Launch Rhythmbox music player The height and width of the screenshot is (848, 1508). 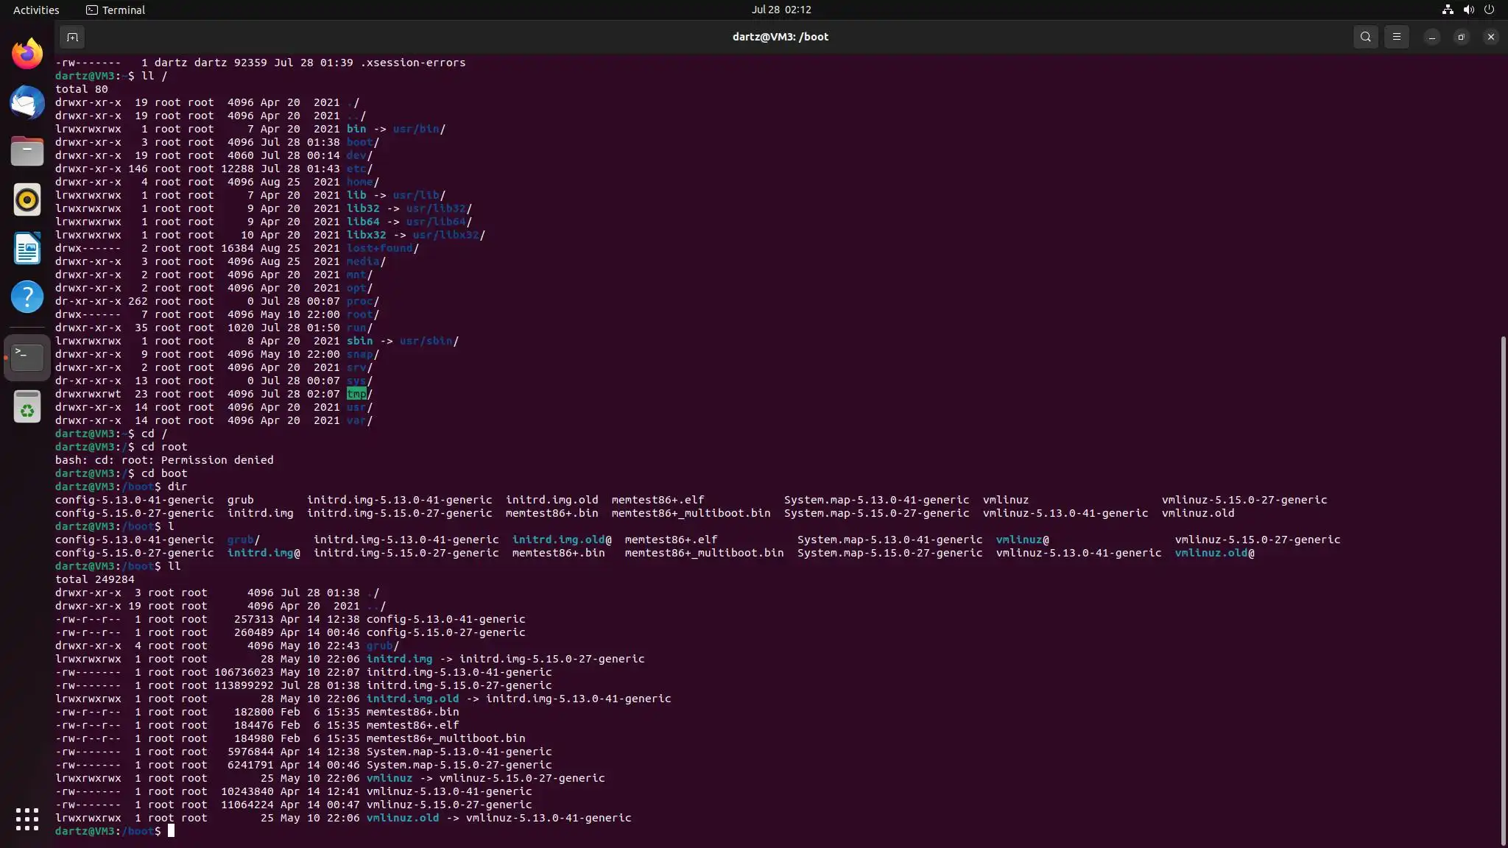tap(27, 199)
